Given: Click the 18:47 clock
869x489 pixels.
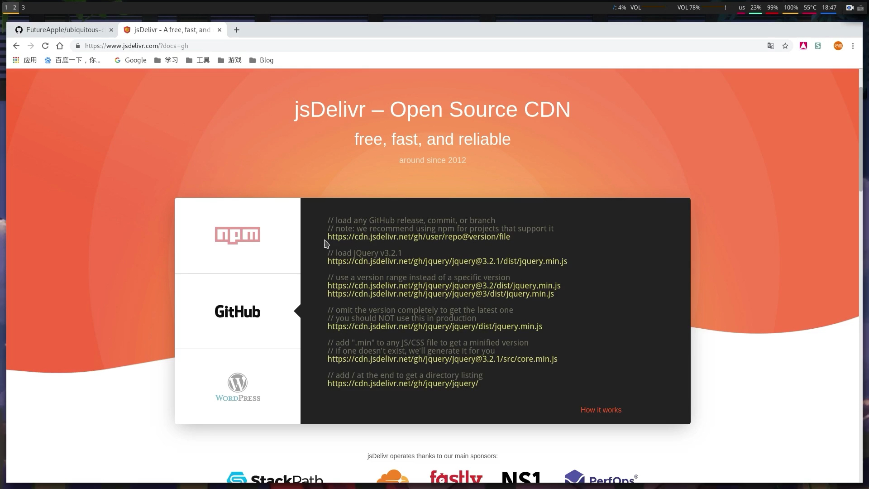Looking at the screenshot, I should click(x=829, y=8).
